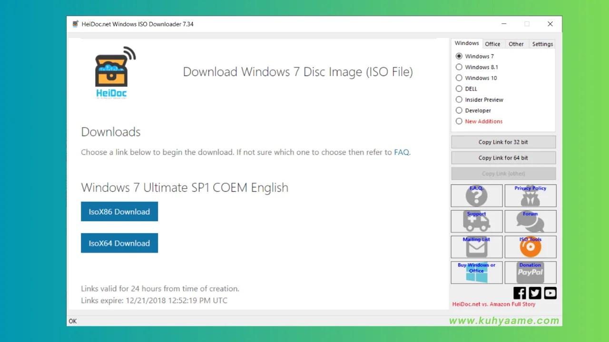Open the Privacy Policy icon button

530,196
